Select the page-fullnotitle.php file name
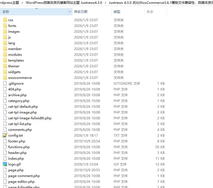Viewport: 213px width, 188px height. click(24, 187)
